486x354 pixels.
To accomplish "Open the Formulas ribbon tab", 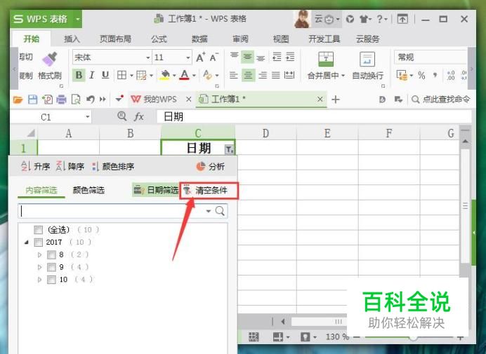I will [x=159, y=39].
